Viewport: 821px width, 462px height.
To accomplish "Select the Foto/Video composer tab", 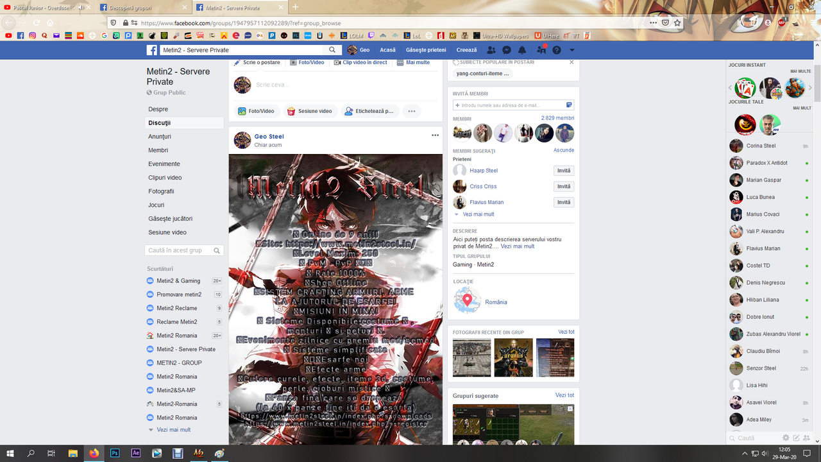I will point(307,62).
